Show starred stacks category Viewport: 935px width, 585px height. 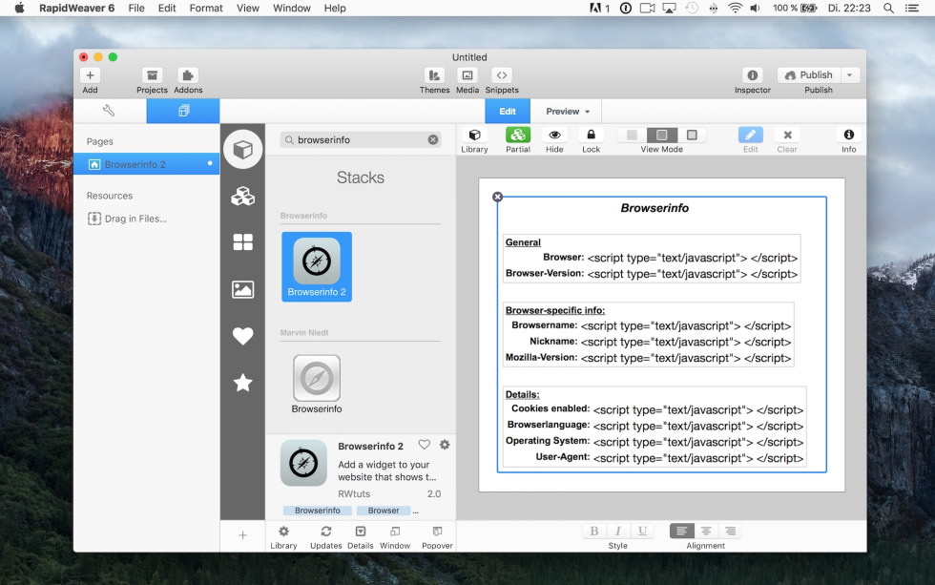pos(242,383)
